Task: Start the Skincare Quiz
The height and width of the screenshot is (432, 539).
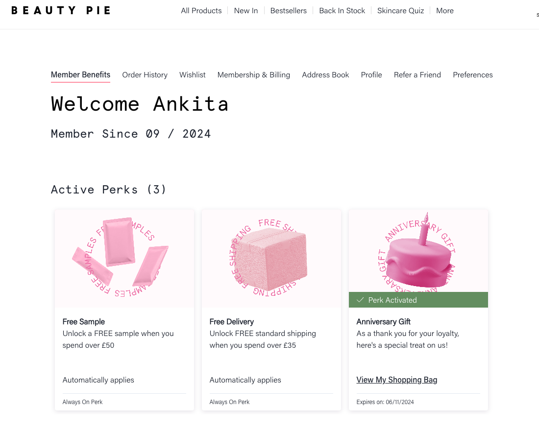Action: [x=400, y=11]
